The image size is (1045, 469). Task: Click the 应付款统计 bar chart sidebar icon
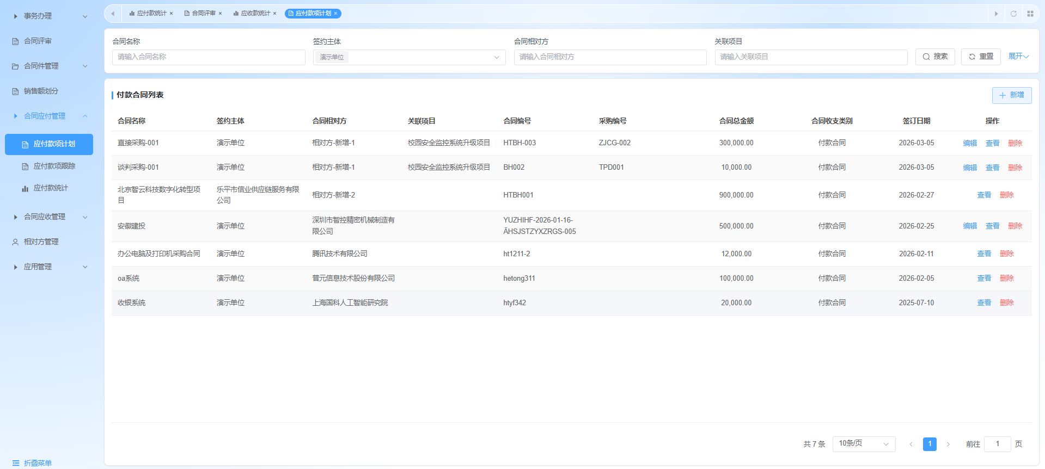click(x=25, y=188)
